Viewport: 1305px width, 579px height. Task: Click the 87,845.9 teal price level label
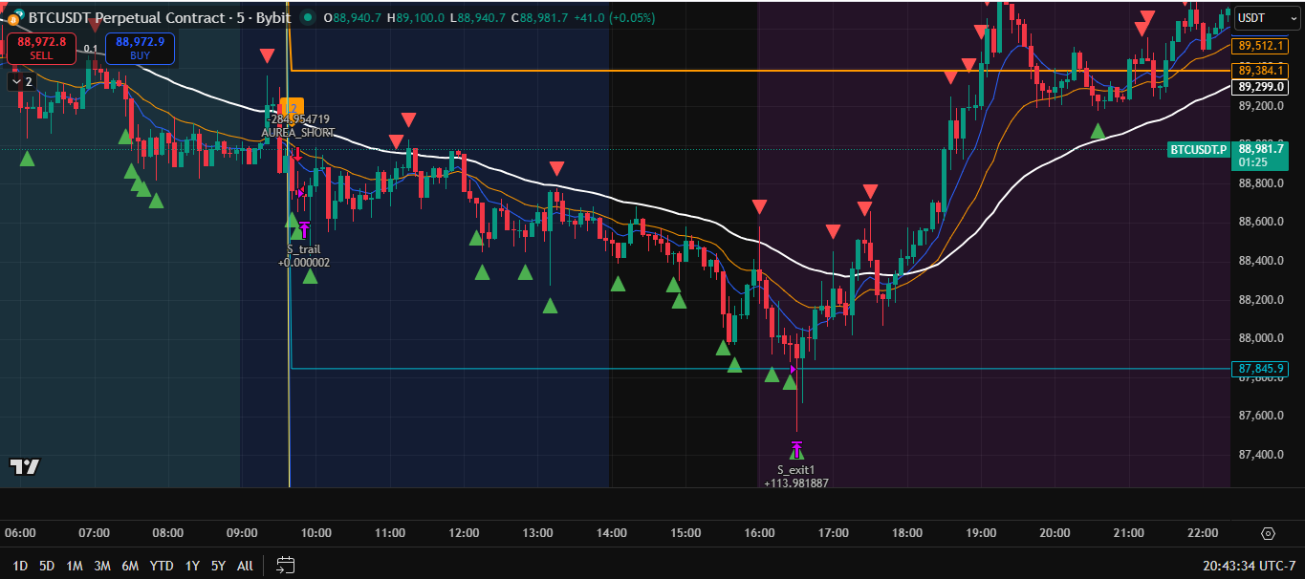point(1261,369)
